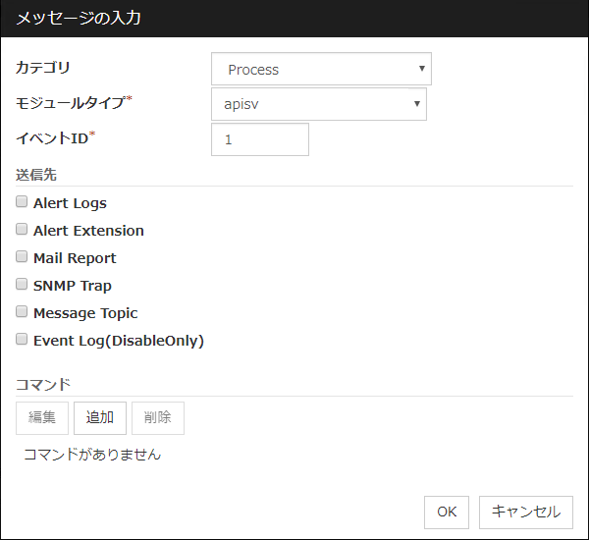Expand the モジュールタイプ dropdown showing apisv
589x540 pixels.
(318, 104)
